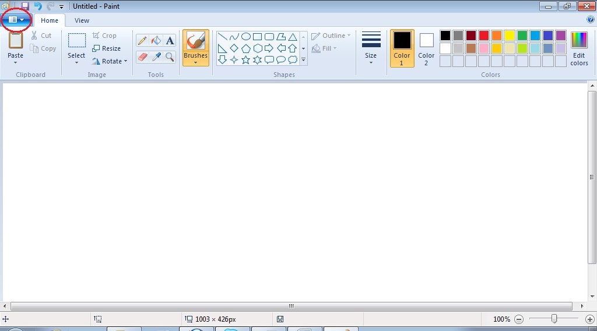This screenshot has height=331, width=597.
Task: Select the Pencil tool
Action: [x=142, y=40]
